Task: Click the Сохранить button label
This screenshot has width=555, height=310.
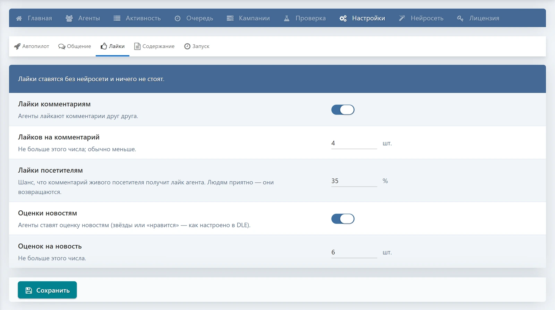Action: 53,291
